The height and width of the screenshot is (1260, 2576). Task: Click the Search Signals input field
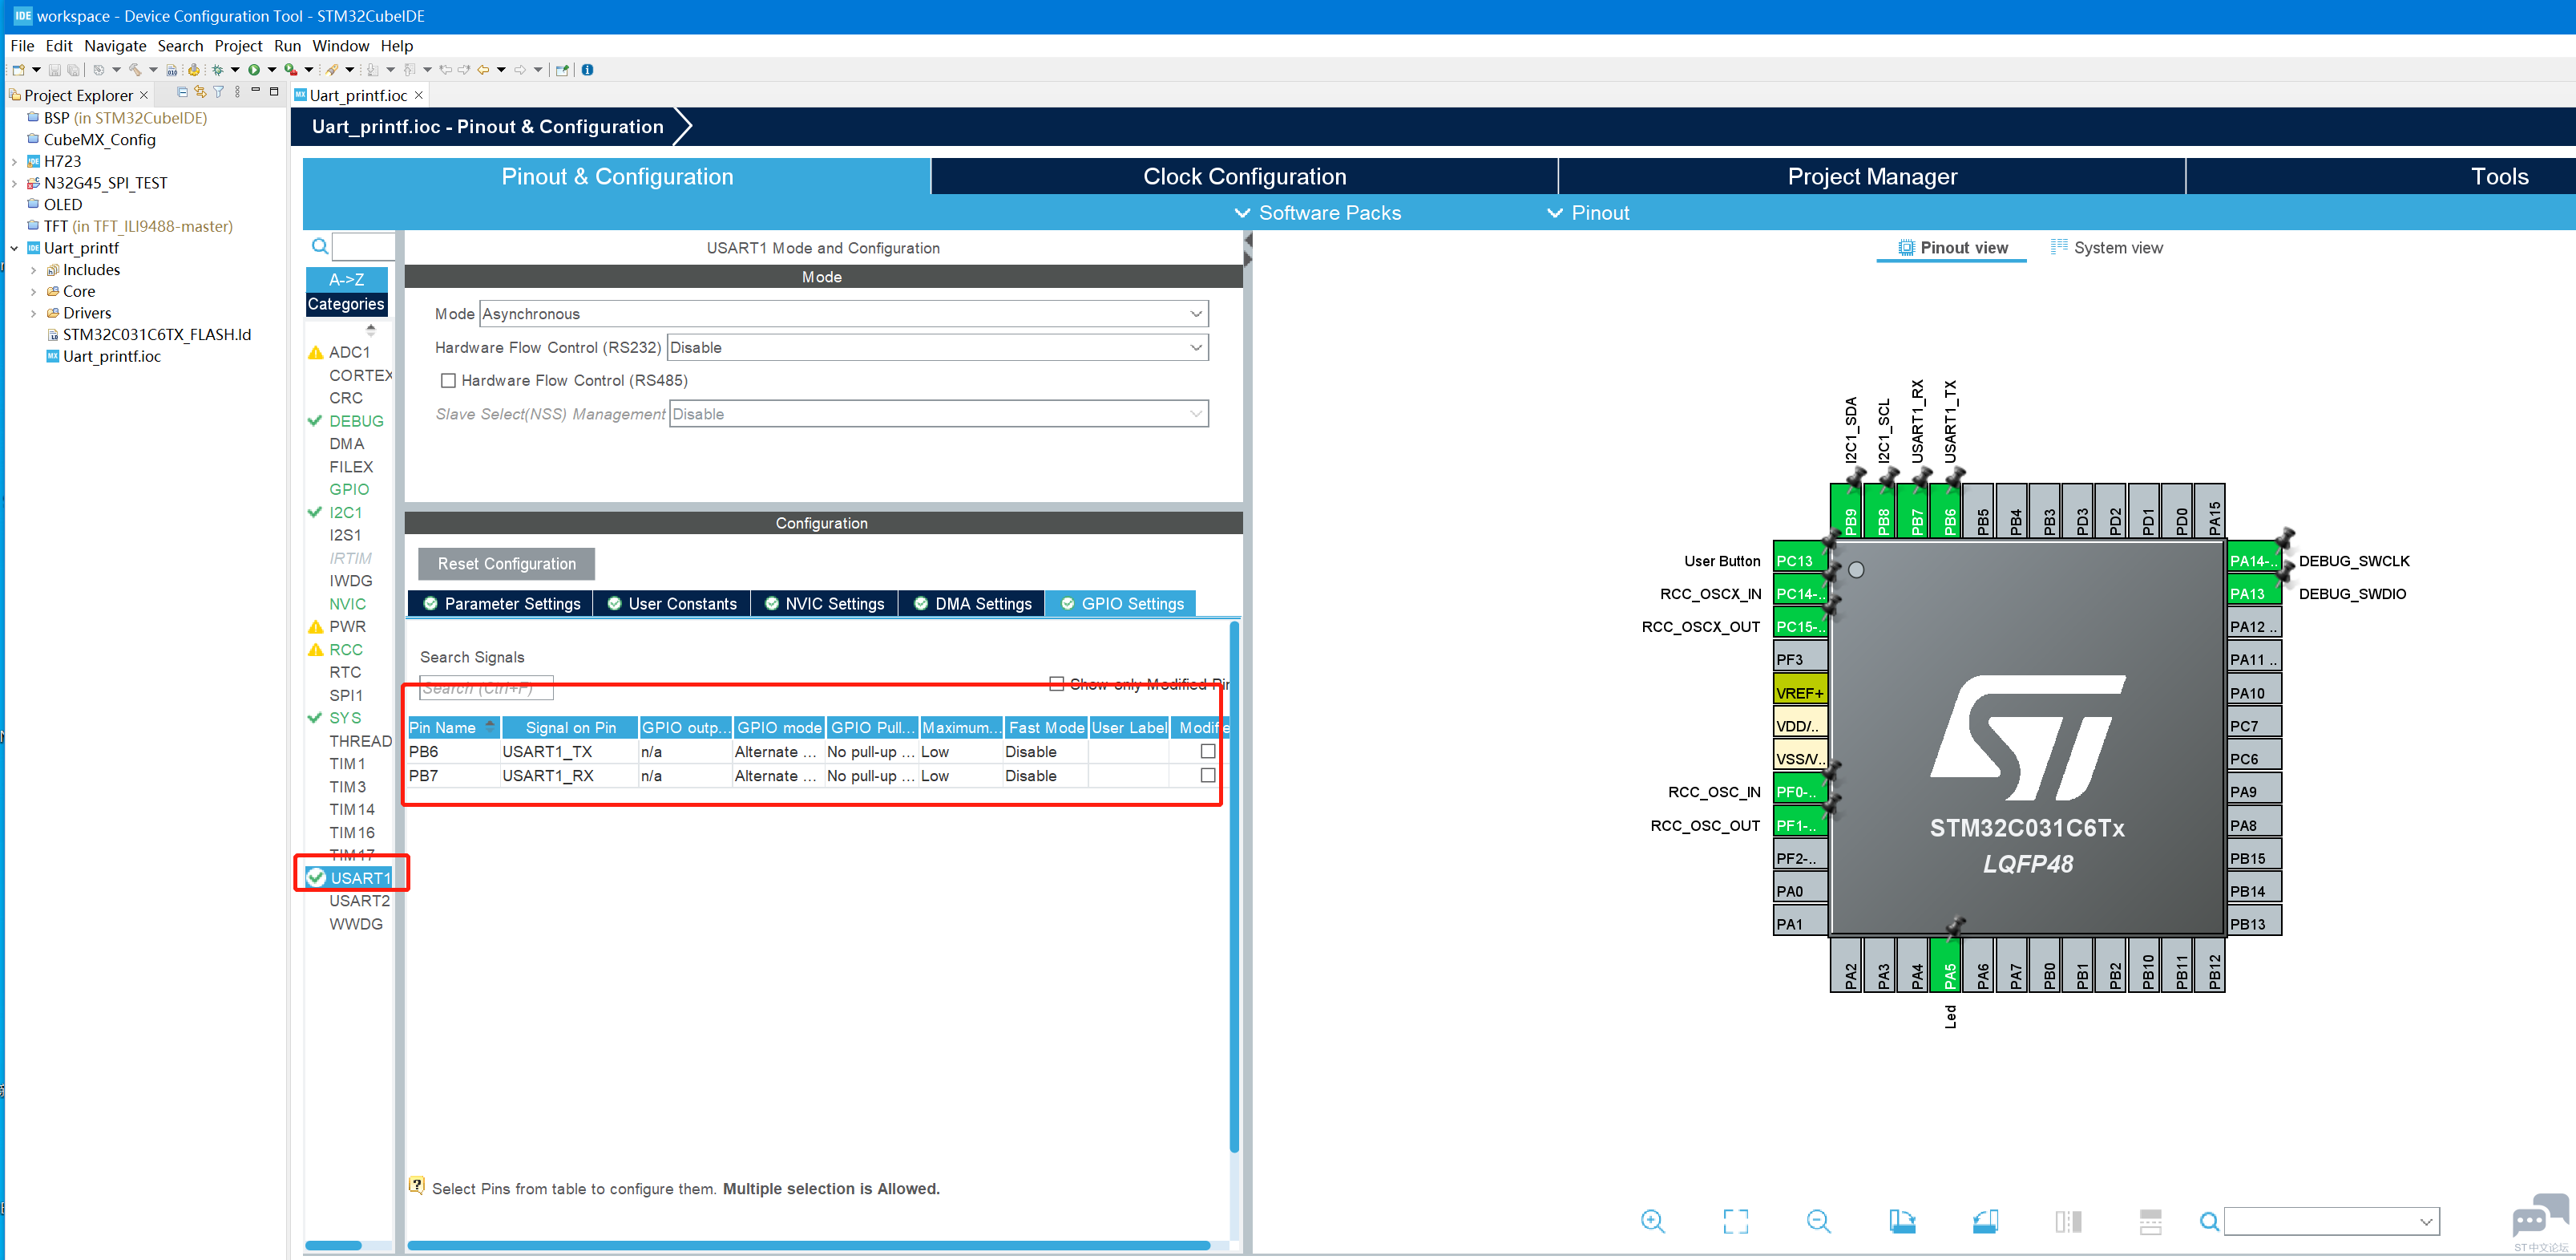(x=486, y=687)
